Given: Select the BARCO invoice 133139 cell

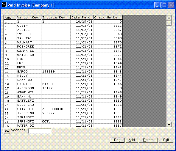Looking at the screenshot, I should tap(56, 72).
